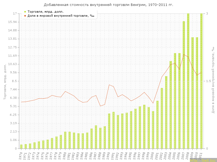Click the bar for year 1970
Screen dimensions: 217x162
pyautogui.click(x=21, y=147)
